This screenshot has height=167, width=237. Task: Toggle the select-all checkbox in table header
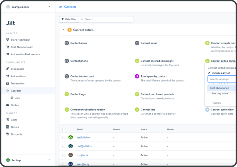[64, 129]
